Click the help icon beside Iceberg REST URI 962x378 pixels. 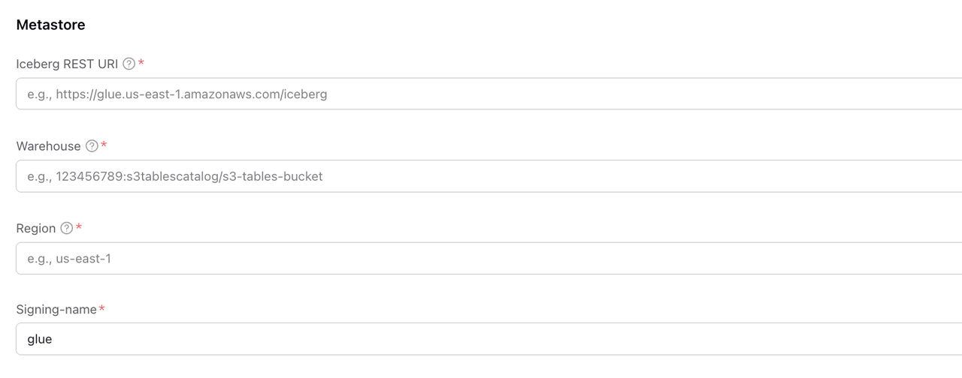pyautogui.click(x=129, y=64)
